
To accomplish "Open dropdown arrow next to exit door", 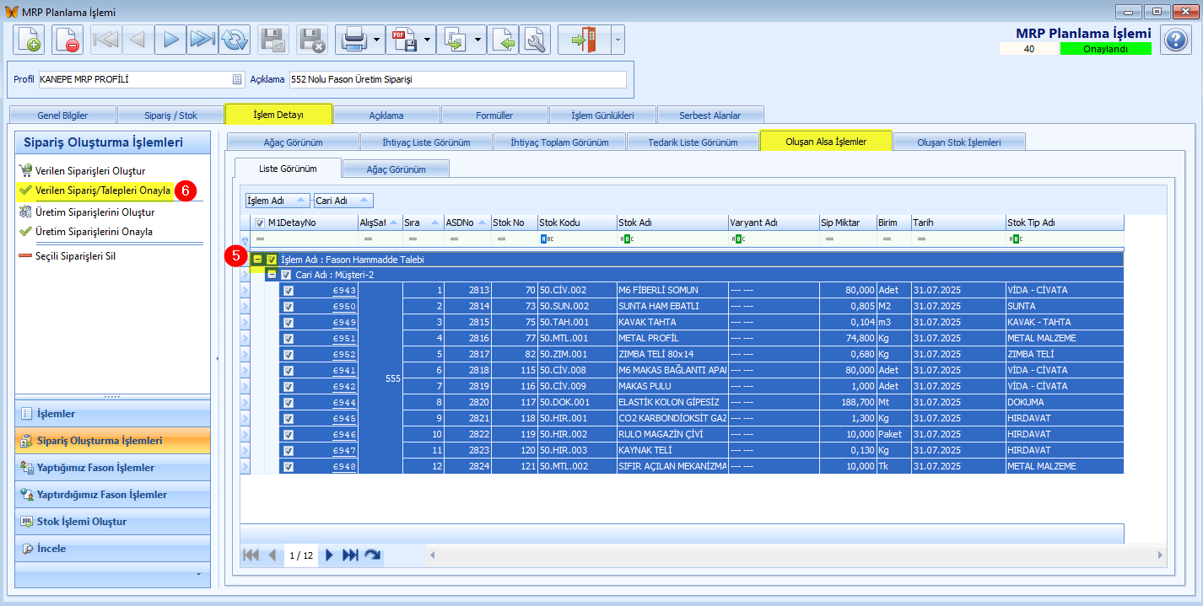I will [618, 40].
